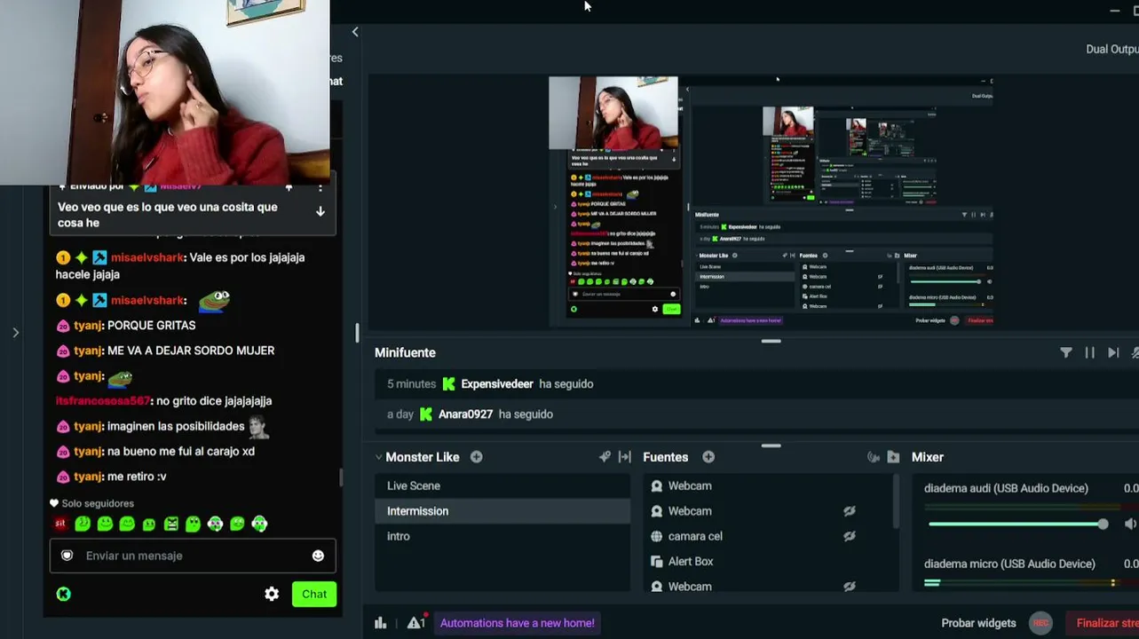The height and width of the screenshot is (639, 1139).
Task: Add a new scene with Monster Like plus icon
Action: 477,457
